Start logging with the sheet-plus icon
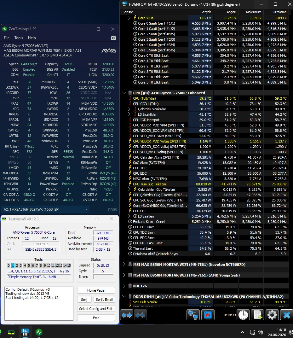The height and width of the screenshot is (338, 293). tap(257, 315)
